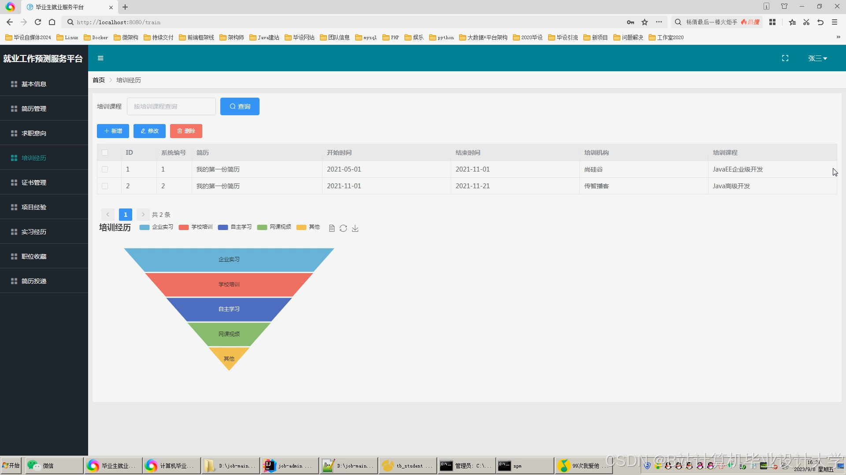Image resolution: width=846 pixels, height=475 pixels.
Task: Toggle fullscreen mode icon in header
Action: (785, 58)
